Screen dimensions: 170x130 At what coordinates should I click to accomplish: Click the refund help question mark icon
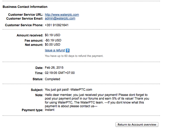(x=68, y=51)
